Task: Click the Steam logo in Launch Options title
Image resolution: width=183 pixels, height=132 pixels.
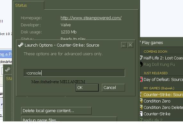Action: coord(21,45)
